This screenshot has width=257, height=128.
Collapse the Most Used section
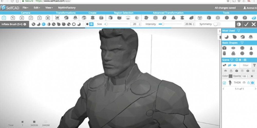[x=239, y=31]
